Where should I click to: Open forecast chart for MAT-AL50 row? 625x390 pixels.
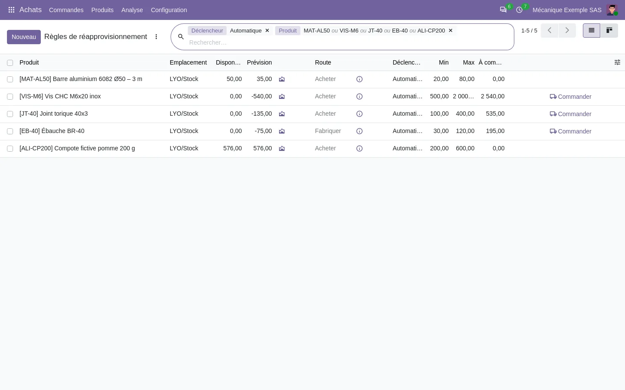[x=282, y=79]
